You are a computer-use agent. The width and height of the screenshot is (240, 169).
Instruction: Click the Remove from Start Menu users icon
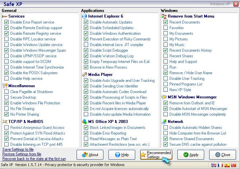(164, 16)
